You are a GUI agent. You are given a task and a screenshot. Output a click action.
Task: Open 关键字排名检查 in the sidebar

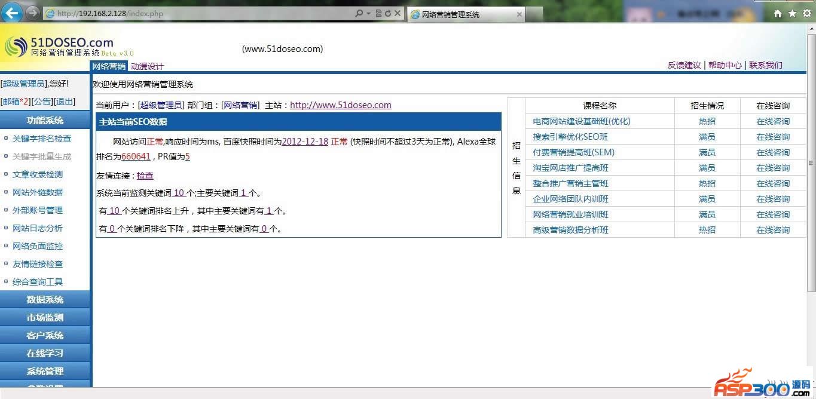click(x=42, y=139)
